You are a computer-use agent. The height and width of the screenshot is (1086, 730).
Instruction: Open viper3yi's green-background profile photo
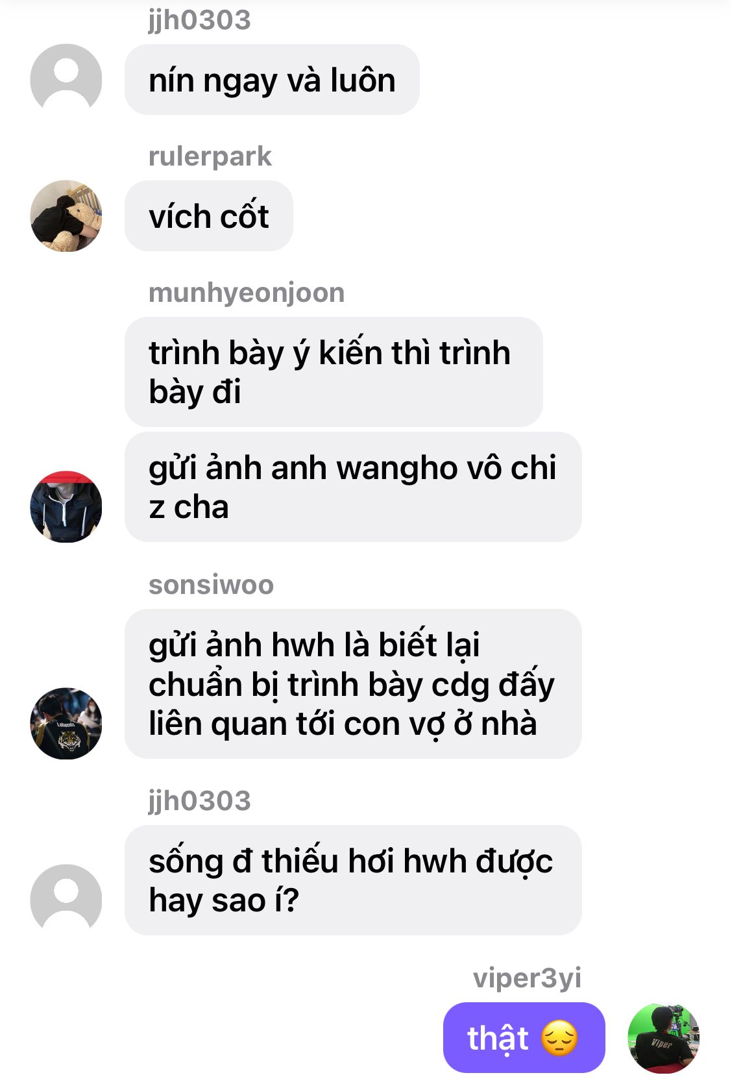[663, 1037]
